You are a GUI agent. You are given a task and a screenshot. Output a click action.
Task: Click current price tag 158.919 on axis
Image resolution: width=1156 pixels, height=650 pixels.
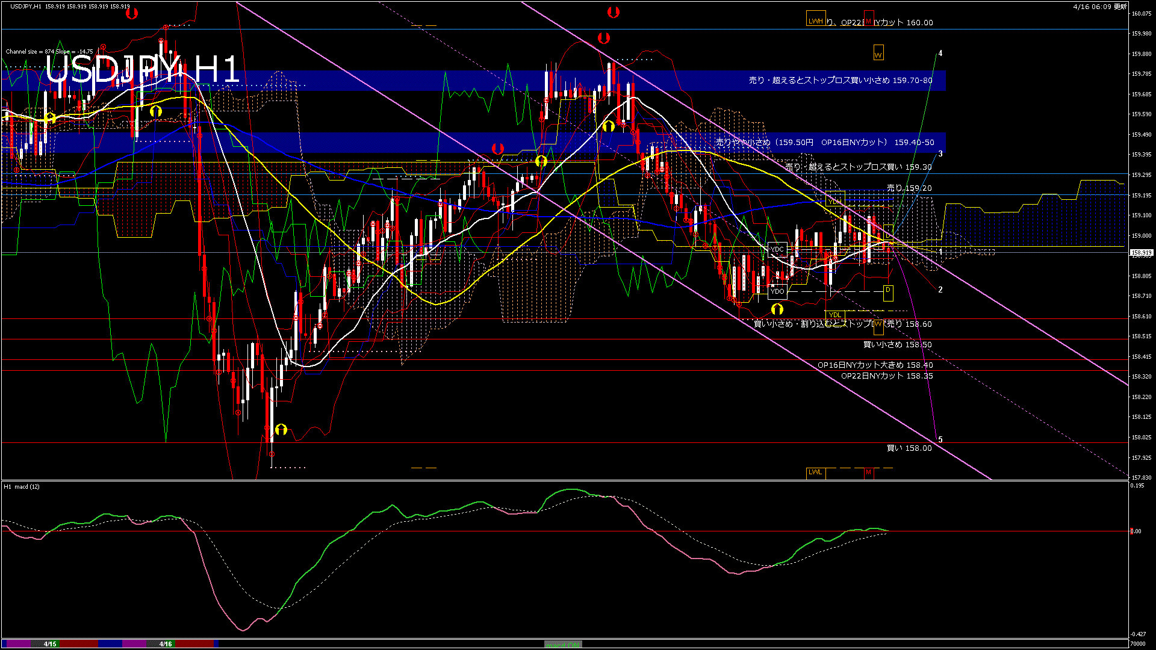point(1141,253)
